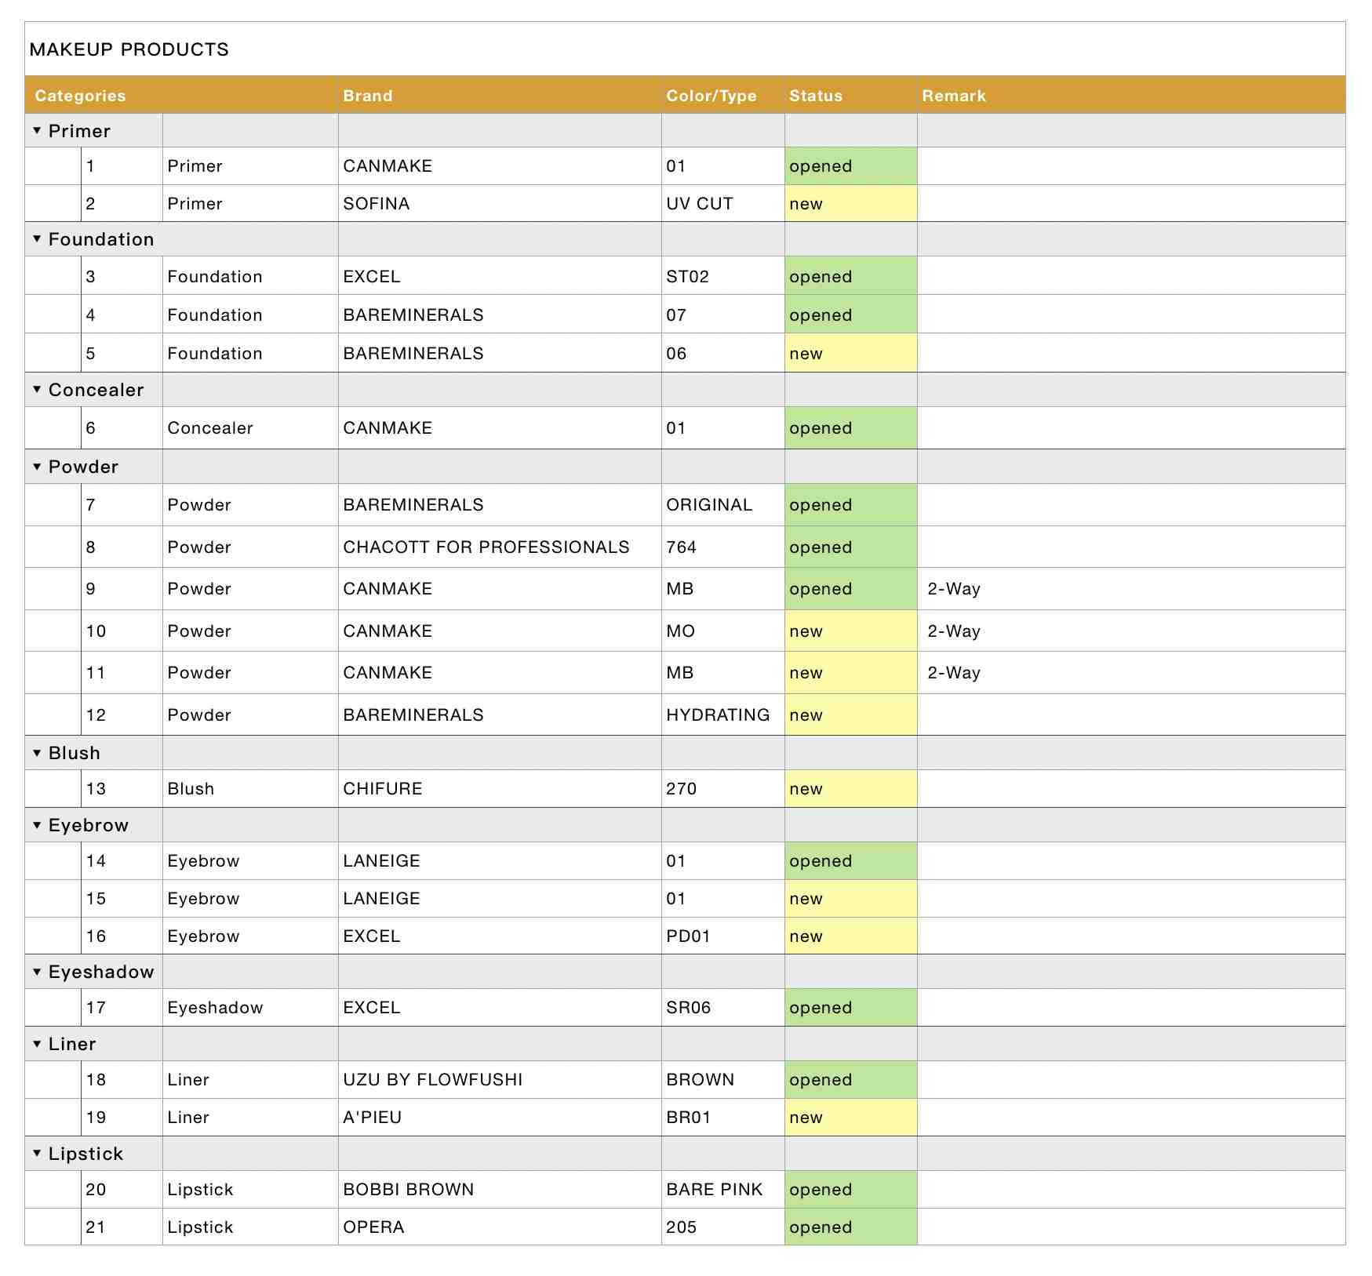Select the BR01 color cell
Viewport: 1372px width, 1276px height.
click(723, 1117)
